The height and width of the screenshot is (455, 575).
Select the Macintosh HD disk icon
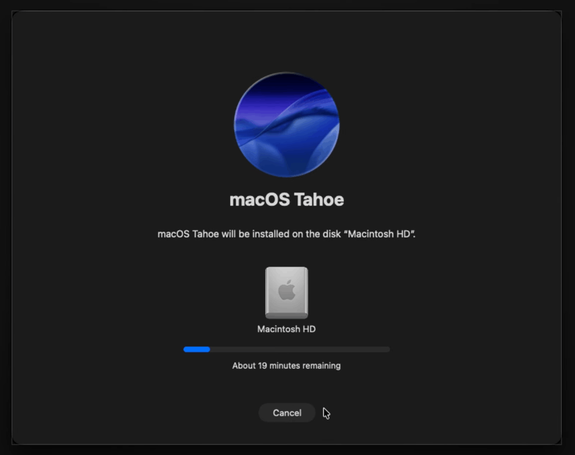pos(287,293)
